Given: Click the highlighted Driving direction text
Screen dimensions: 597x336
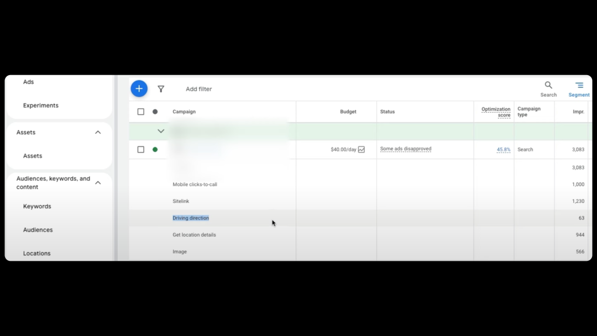Looking at the screenshot, I should (x=191, y=218).
